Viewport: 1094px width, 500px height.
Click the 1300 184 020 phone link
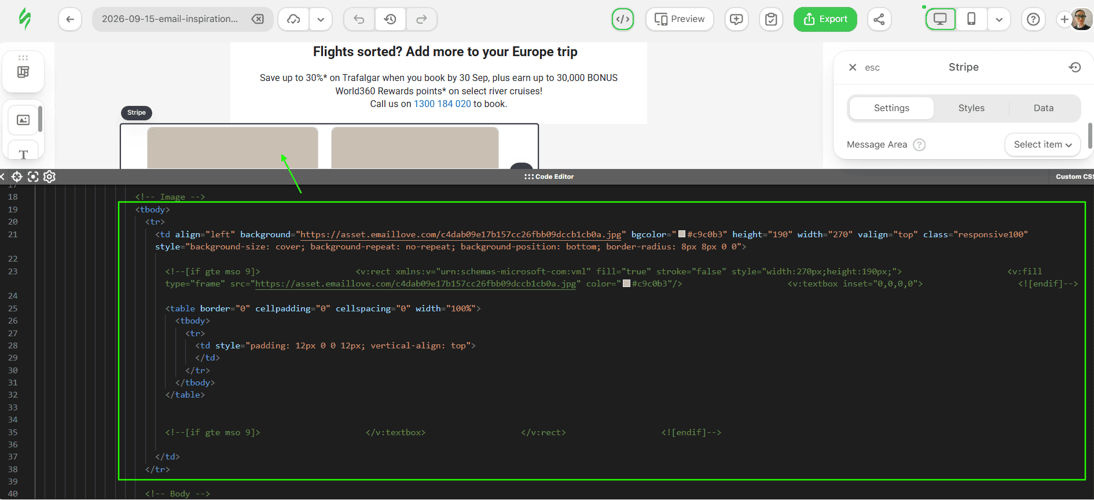point(442,104)
